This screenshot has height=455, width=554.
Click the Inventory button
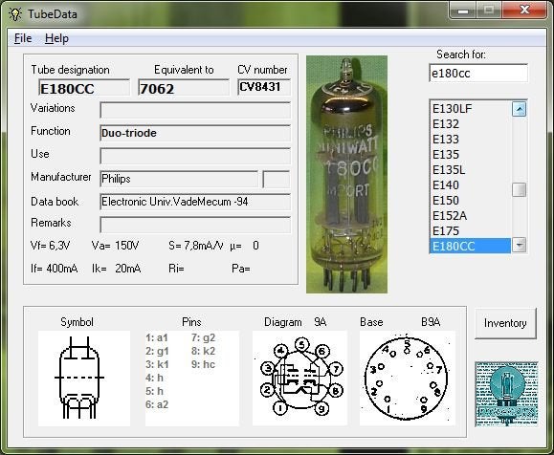point(505,323)
